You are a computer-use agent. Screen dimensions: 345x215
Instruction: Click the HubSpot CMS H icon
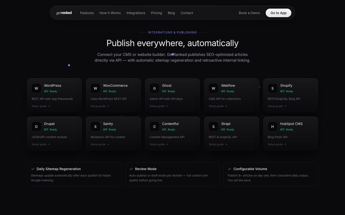[x=273, y=127]
